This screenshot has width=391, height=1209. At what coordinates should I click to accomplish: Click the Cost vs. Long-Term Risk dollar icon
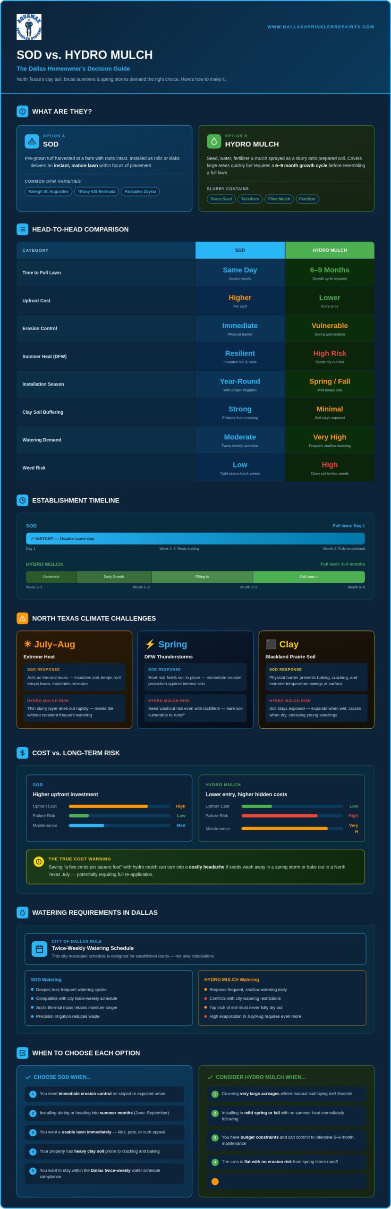(x=22, y=753)
